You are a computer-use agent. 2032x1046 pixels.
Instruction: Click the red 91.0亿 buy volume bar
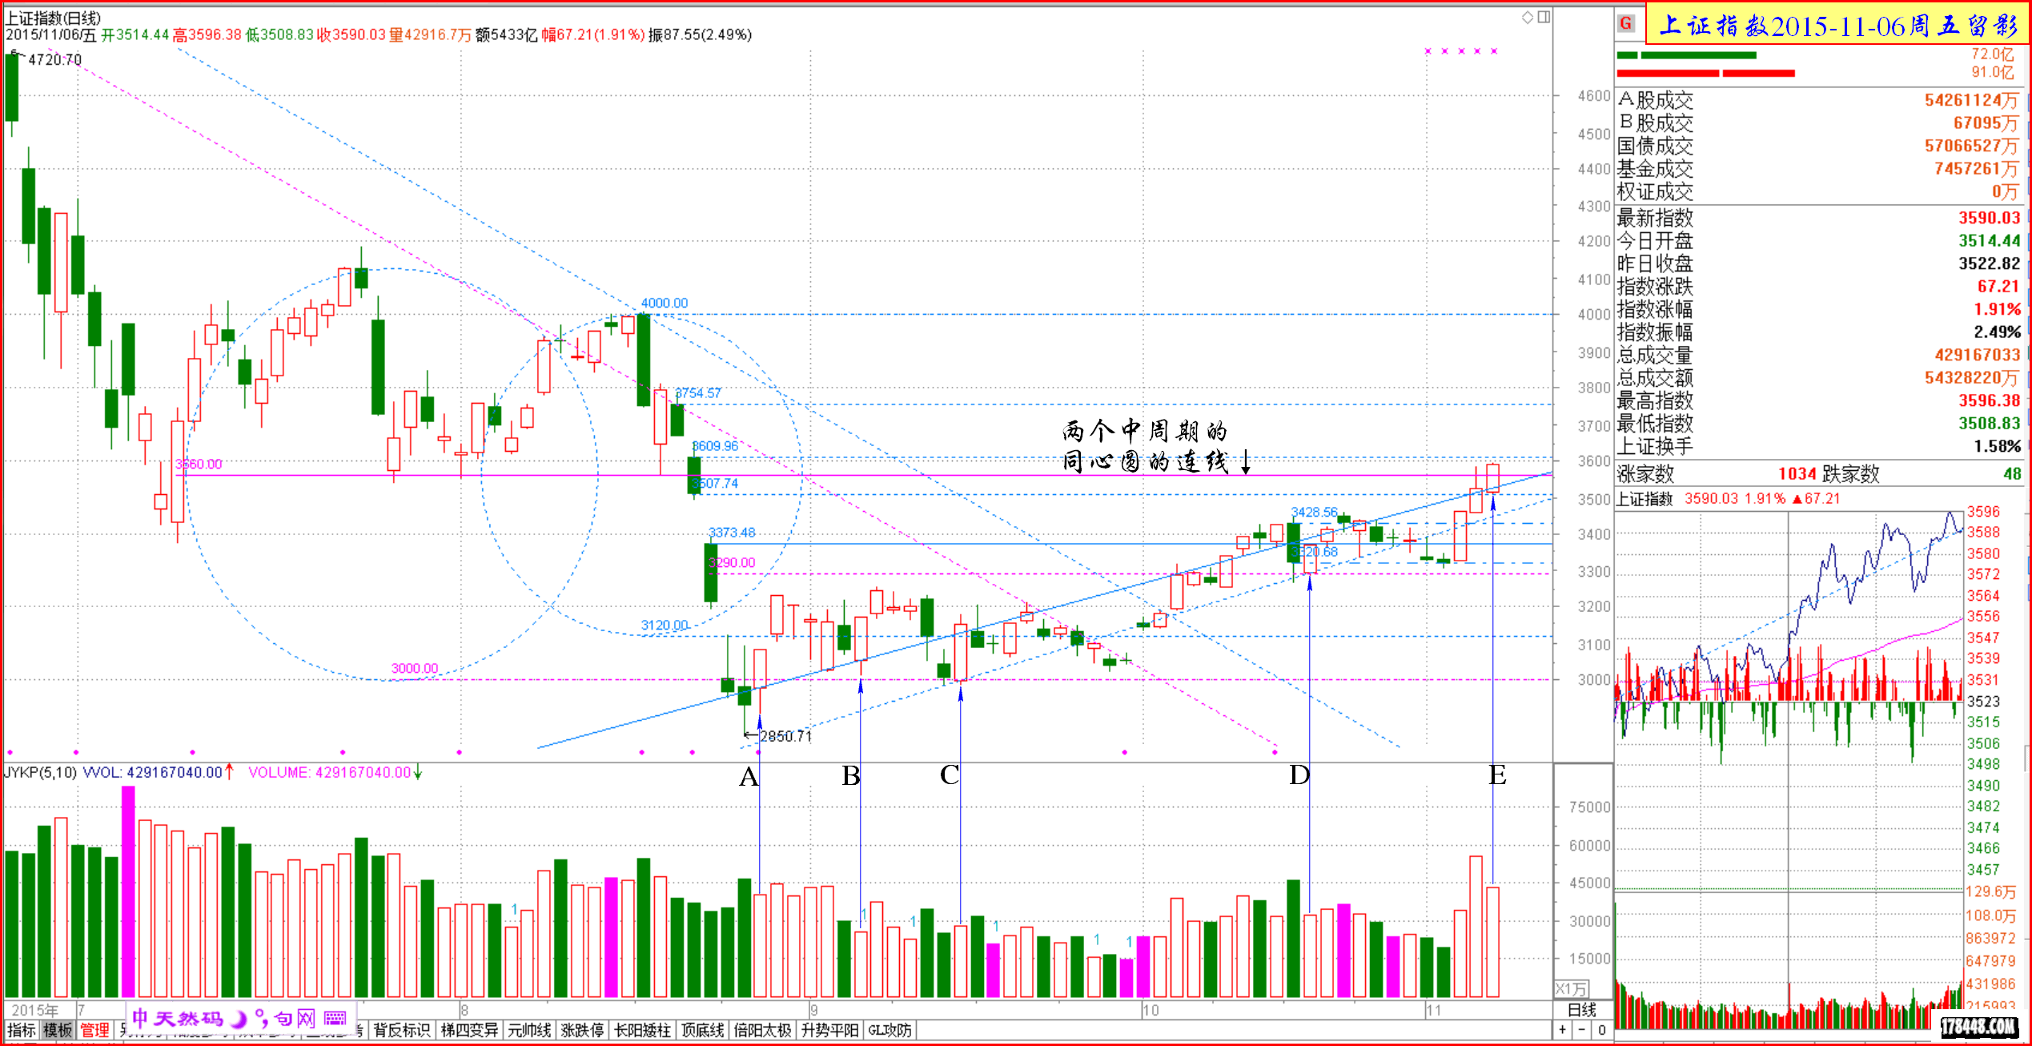(1705, 74)
